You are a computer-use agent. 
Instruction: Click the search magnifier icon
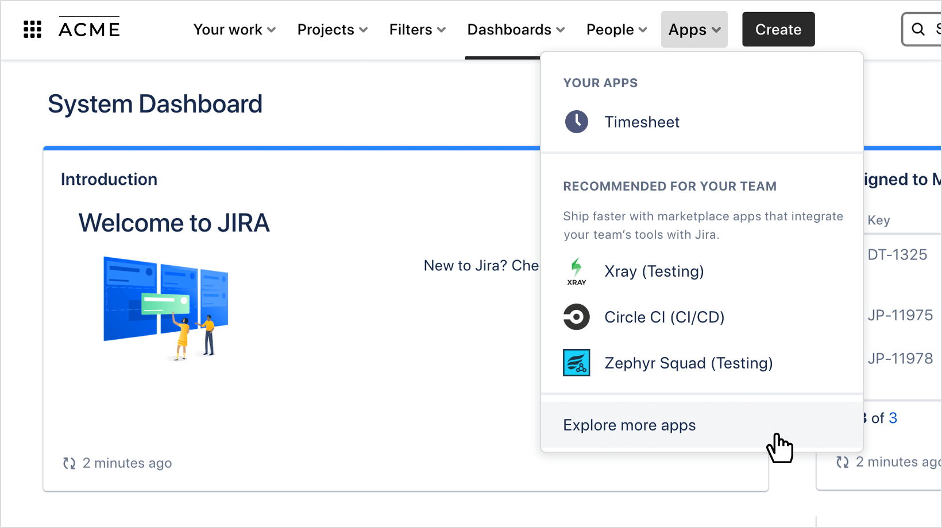[918, 29]
